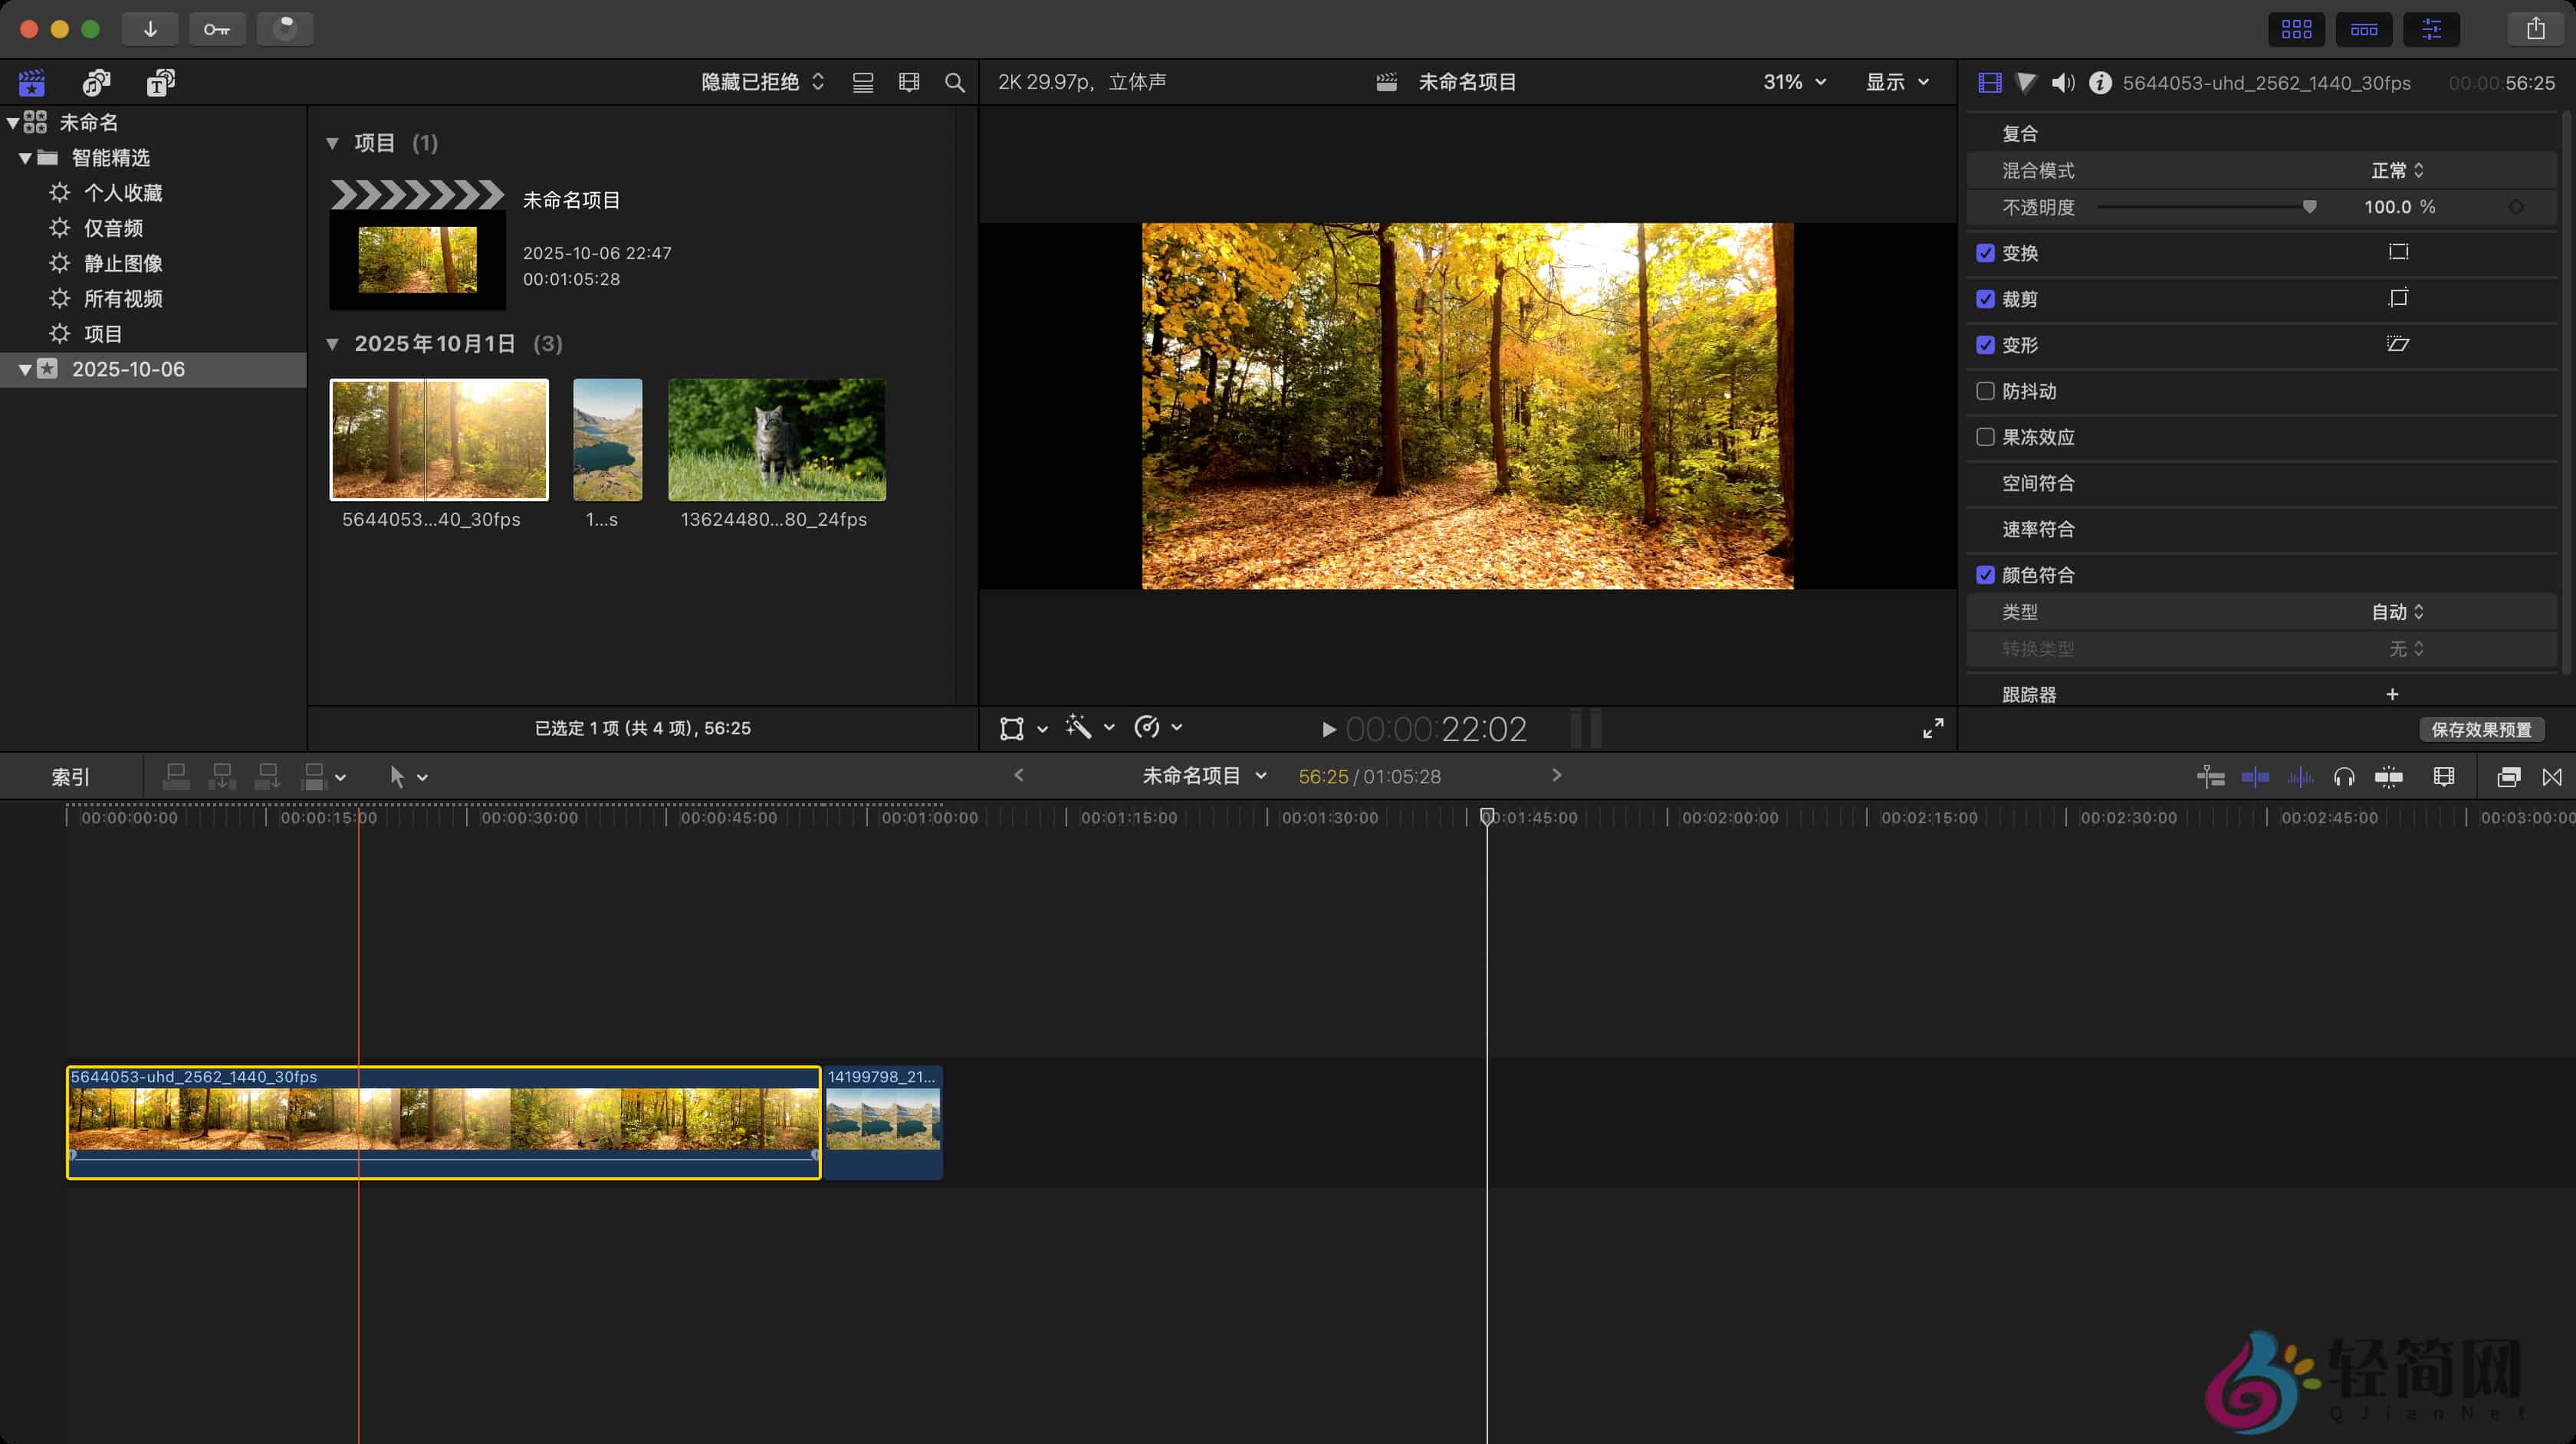The image size is (2576, 1444).
Task: Uncheck the 变换 transform checkbox
Action: (1987, 253)
